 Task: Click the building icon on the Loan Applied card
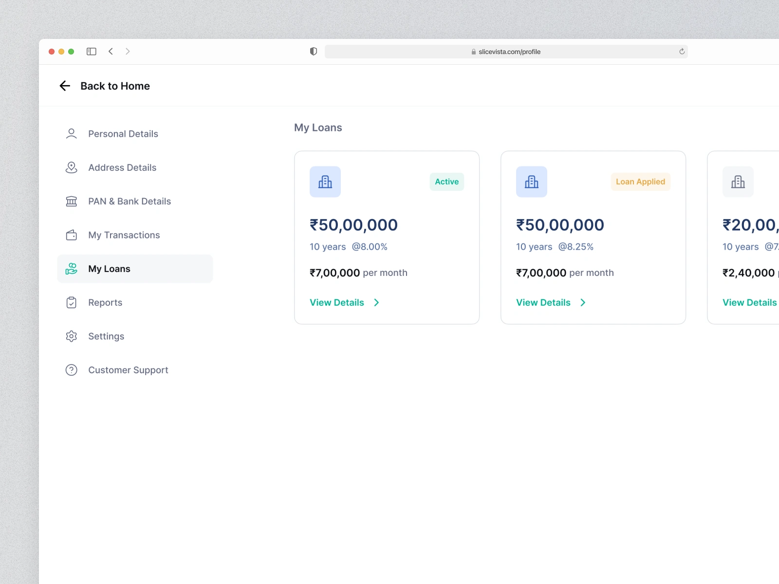click(532, 182)
